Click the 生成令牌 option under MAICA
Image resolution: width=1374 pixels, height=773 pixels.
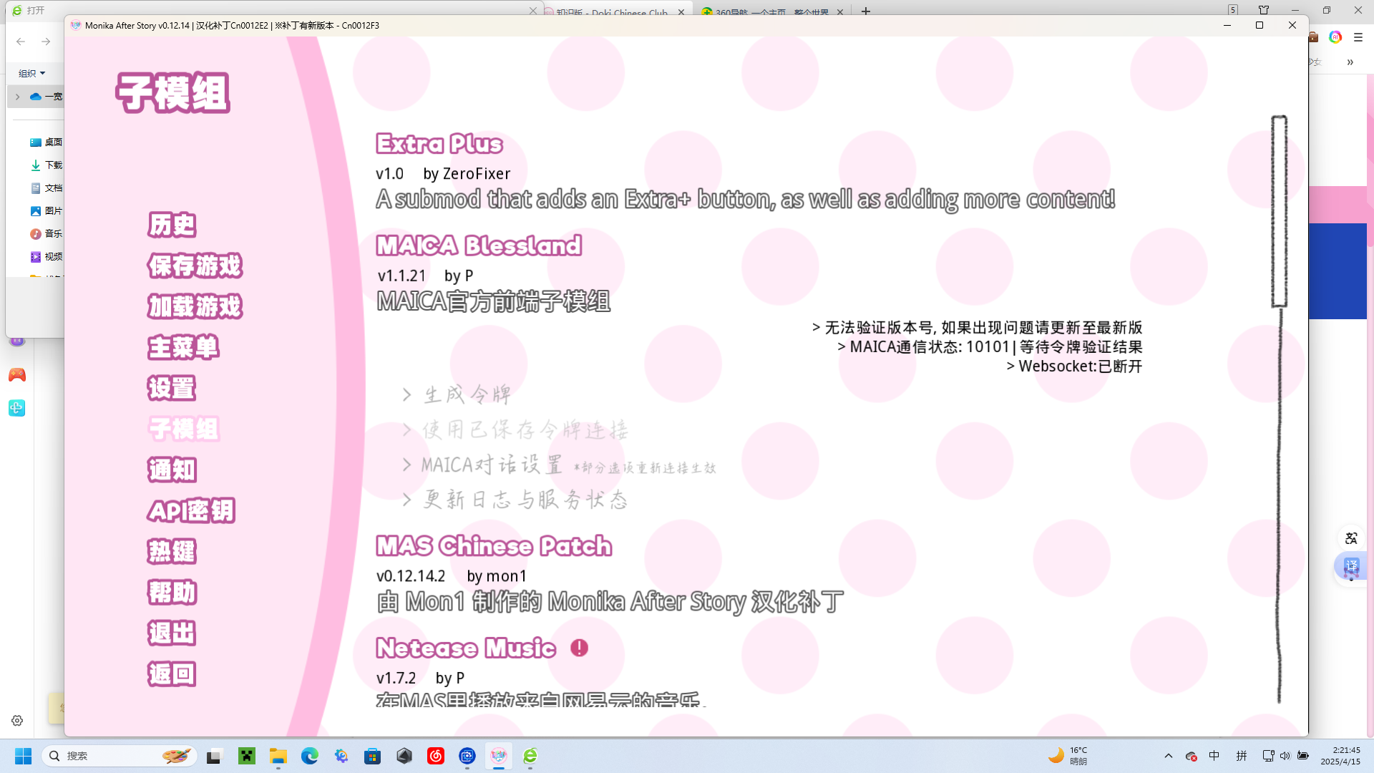[457, 394]
